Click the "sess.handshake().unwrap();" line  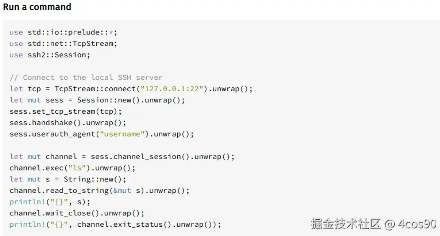[x=68, y=123]
